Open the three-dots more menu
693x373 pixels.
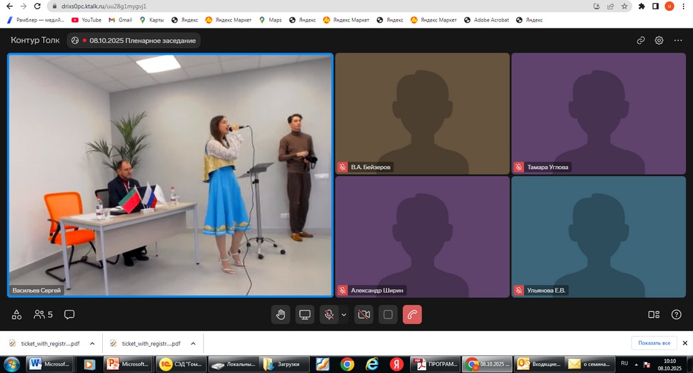(678, 41)
